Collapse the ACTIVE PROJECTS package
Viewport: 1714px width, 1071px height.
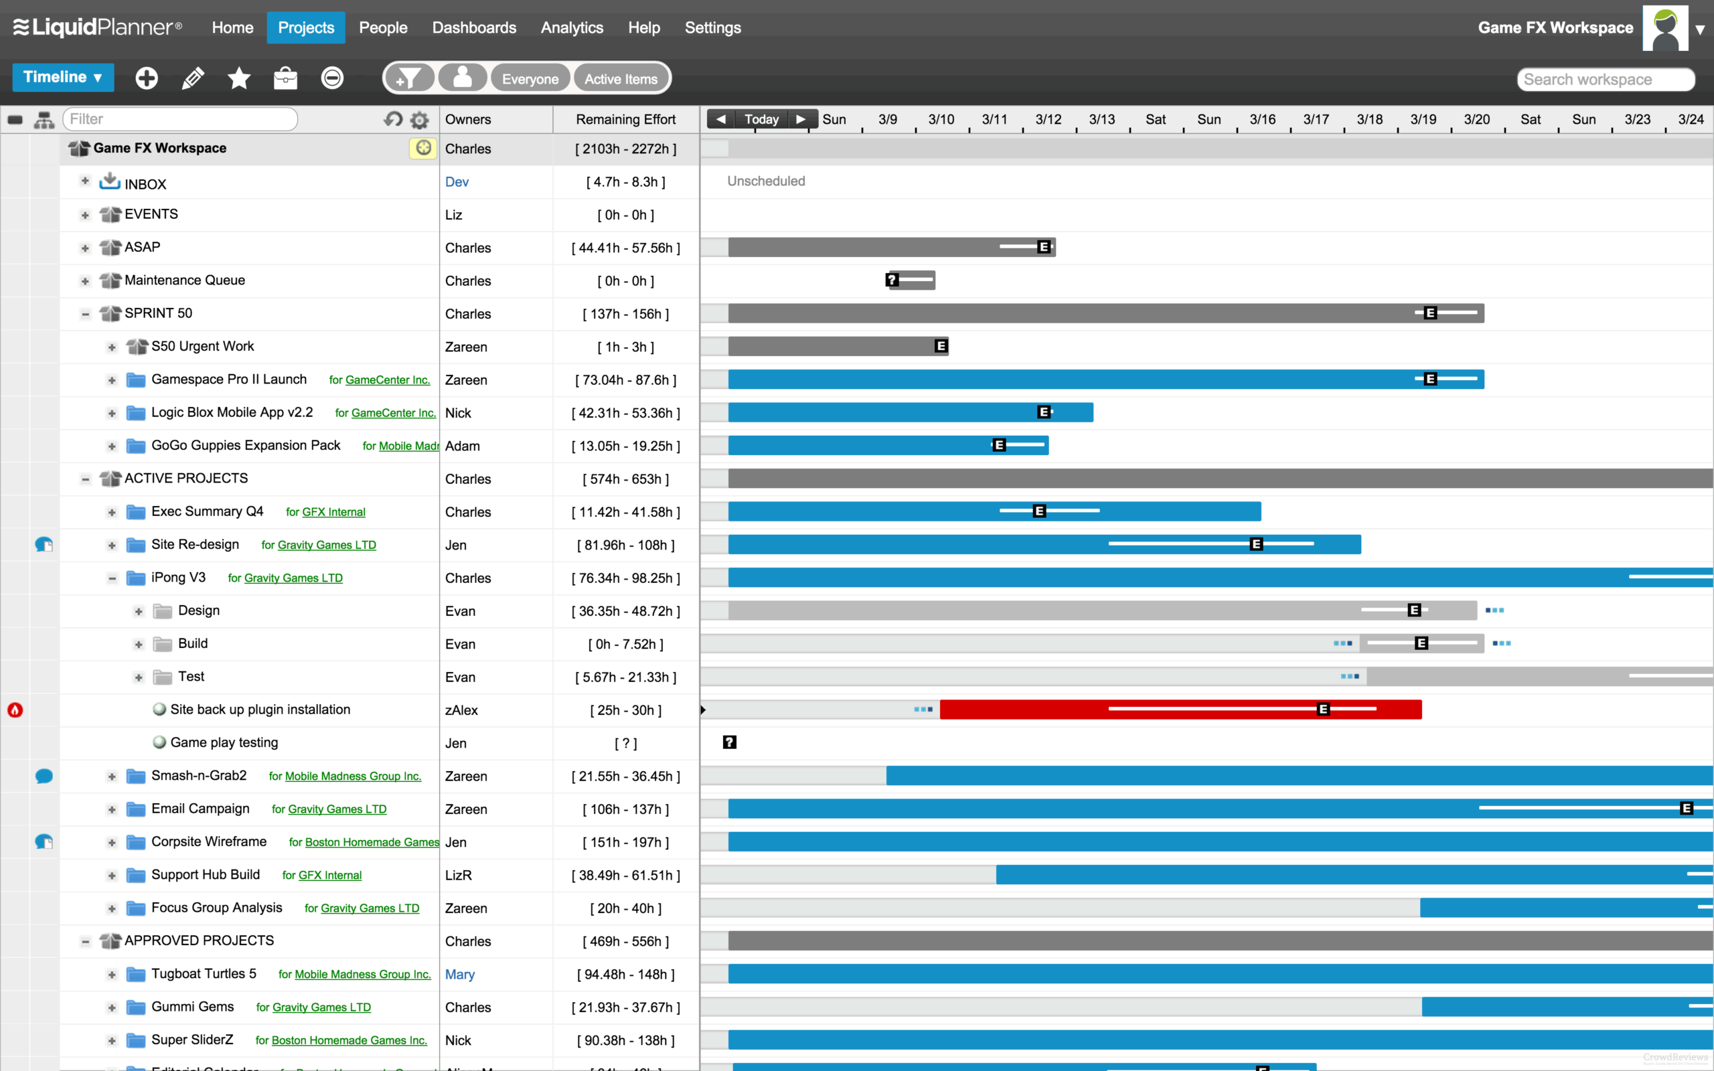click(85, 479)
